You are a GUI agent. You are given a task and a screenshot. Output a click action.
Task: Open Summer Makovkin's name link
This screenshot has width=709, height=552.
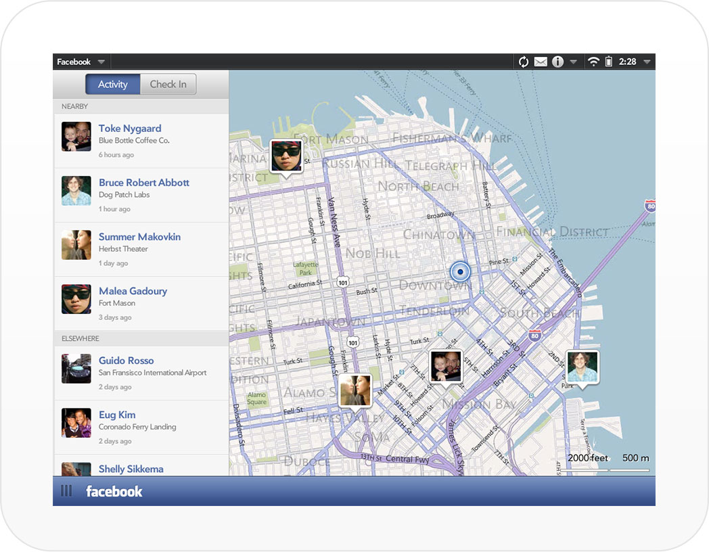coord(139,237)
